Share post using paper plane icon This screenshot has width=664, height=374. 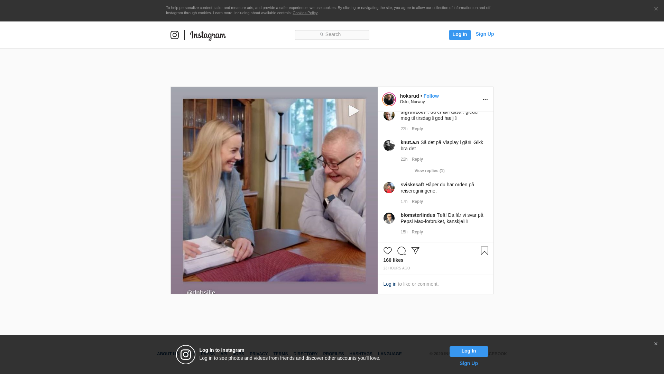415,251
